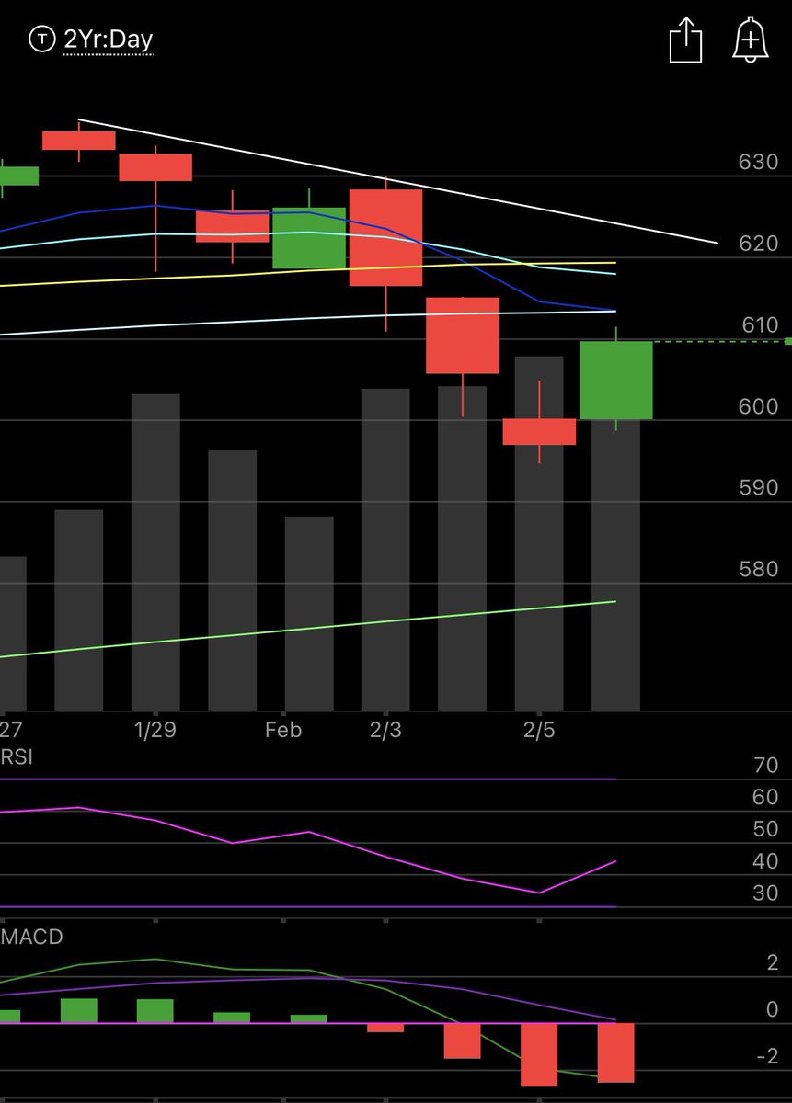This screenshot has height=1103, width=792.
Task: Tap the volume bar above 1/29
Action: [x=155, y=552]
